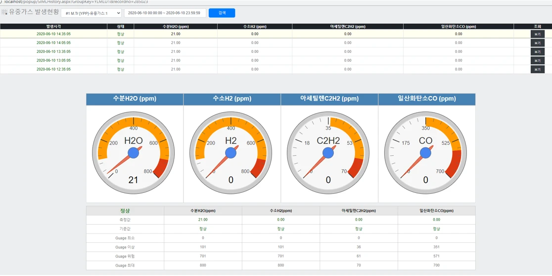
Task: Click the Guage 위험 row label
Action: click(125, 256)
